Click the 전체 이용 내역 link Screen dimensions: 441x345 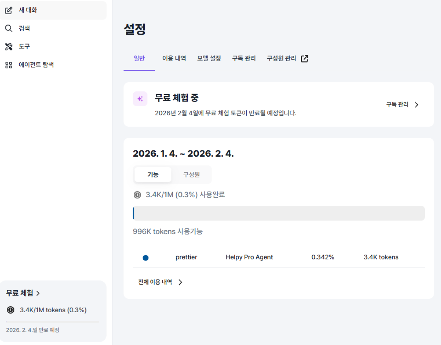click(x=155, y=282)
